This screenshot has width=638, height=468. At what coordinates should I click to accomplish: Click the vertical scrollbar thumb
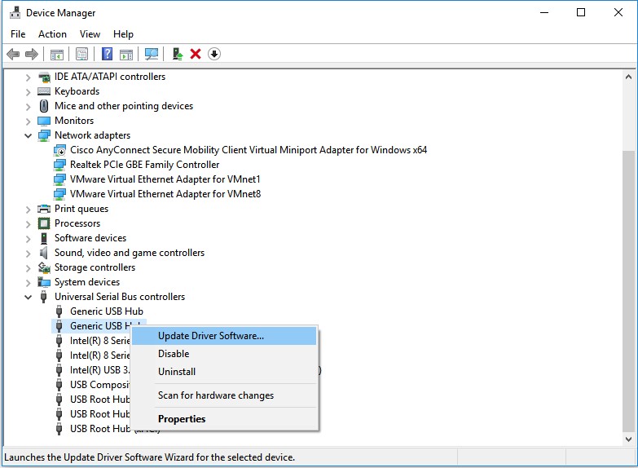pos(629,289)
